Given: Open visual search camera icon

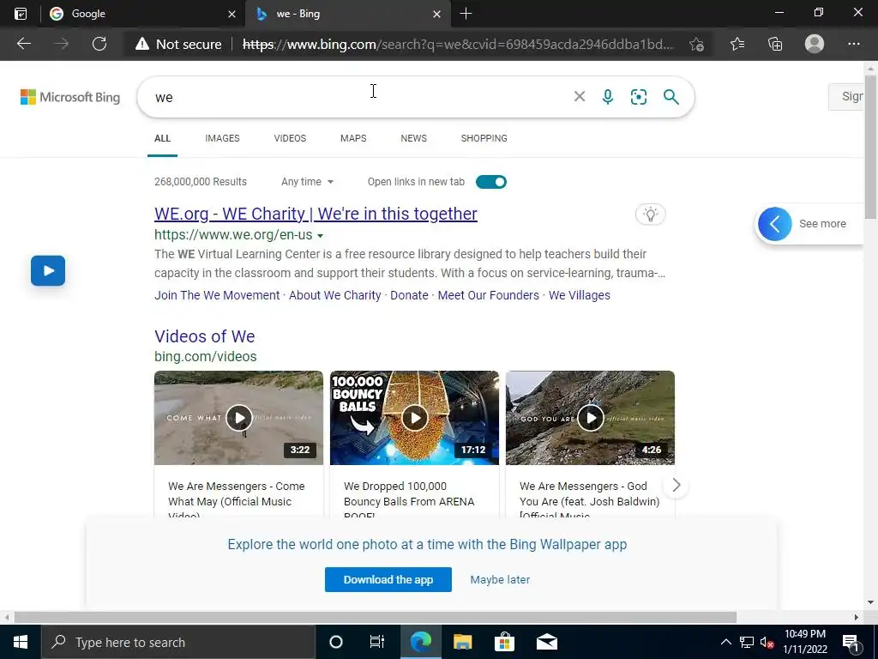Looking at the screenshot, I should (638, 97).
